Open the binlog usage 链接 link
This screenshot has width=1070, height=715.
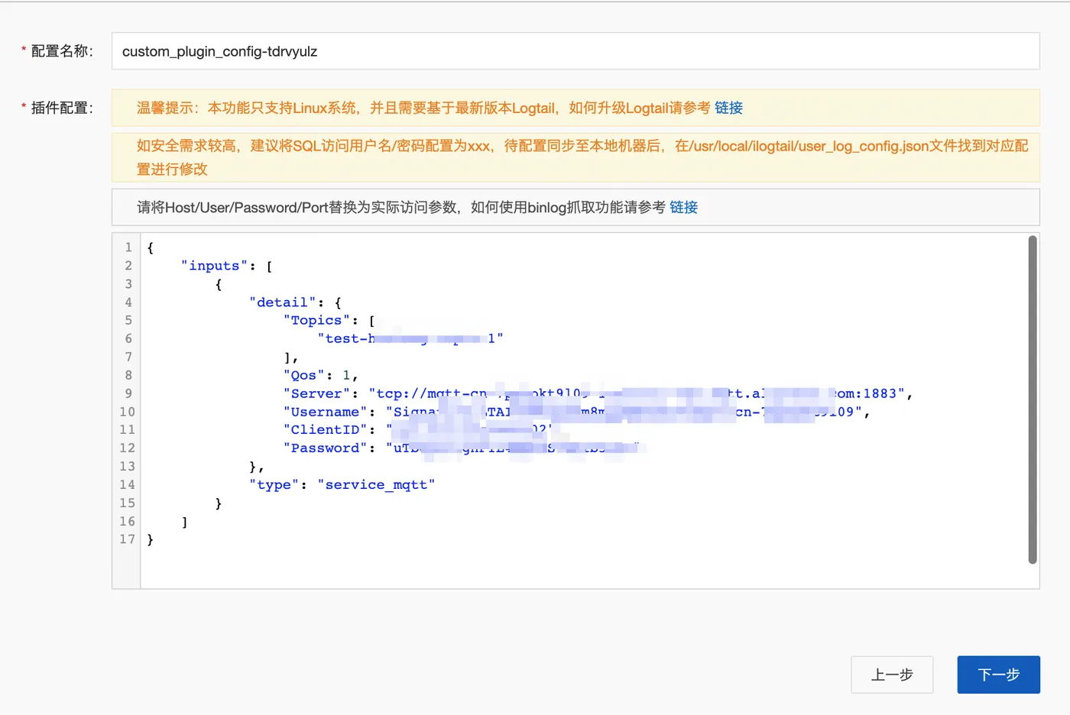point(683,207)
